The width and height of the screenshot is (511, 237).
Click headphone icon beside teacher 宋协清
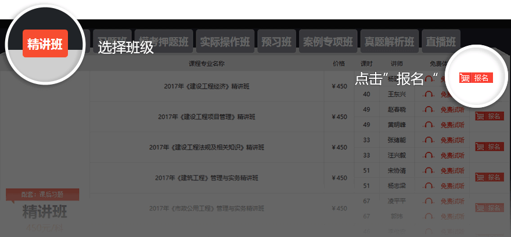tap(429, 170)
